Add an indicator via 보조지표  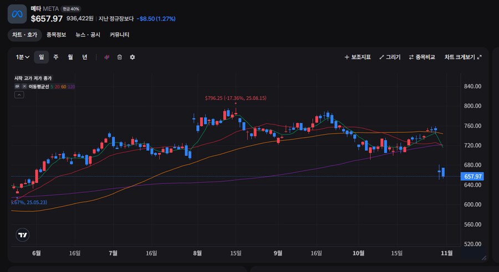point(357,57)
